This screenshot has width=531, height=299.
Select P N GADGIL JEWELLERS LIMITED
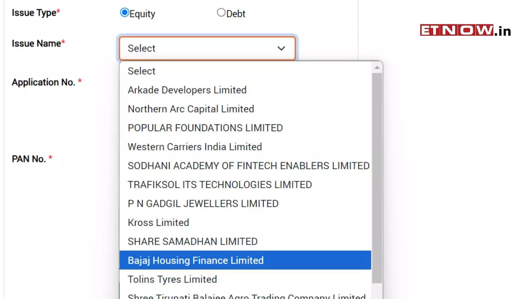245,204
